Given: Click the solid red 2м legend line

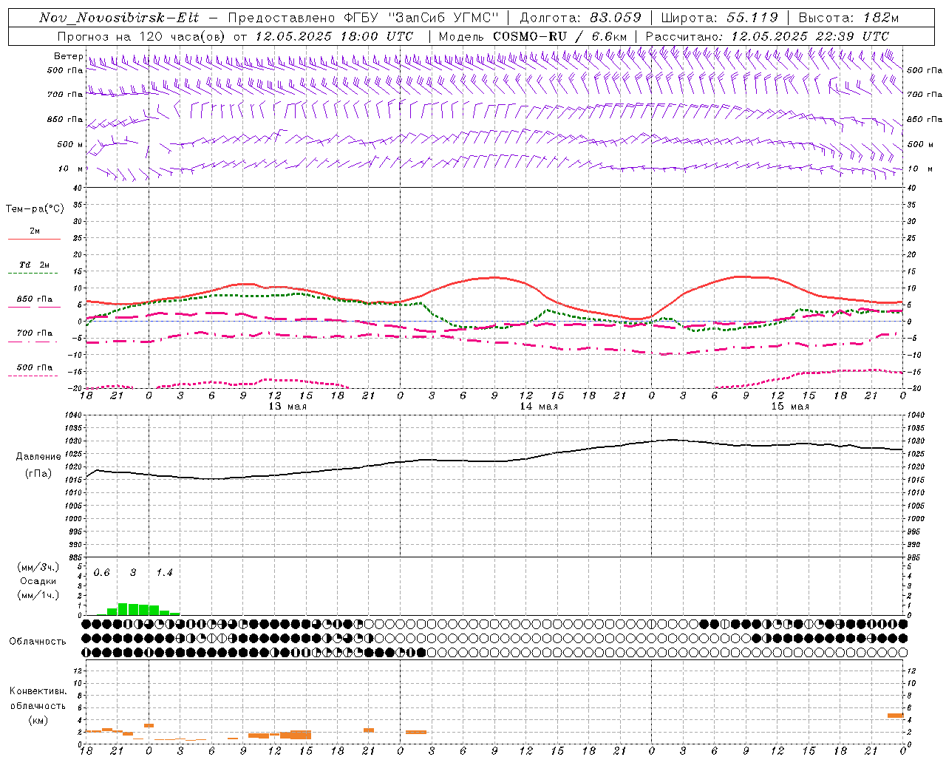Looking at the screenshot, I should tap(34, 239).
